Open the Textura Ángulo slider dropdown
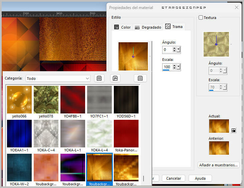Image resolution: width=244 pixels, height=188 pixels. (x=225, y=71)
